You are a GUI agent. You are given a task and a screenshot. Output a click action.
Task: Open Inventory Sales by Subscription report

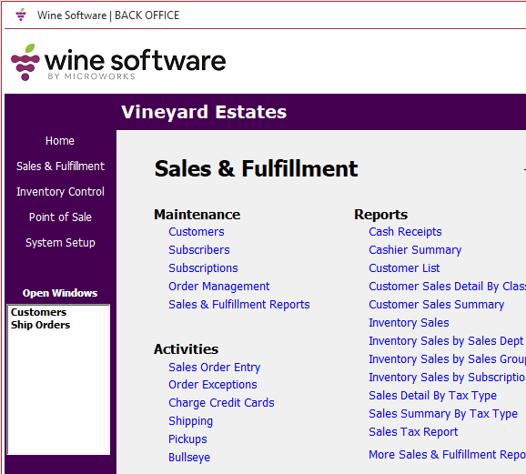point(447,378)
